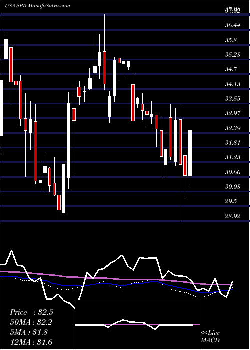250x350 pixels.
Task: Click the 12MA : 31.6 readout
Action: tap(31, 342)
